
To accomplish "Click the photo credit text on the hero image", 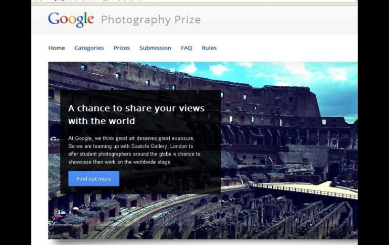I will click(x=354, y=232).
